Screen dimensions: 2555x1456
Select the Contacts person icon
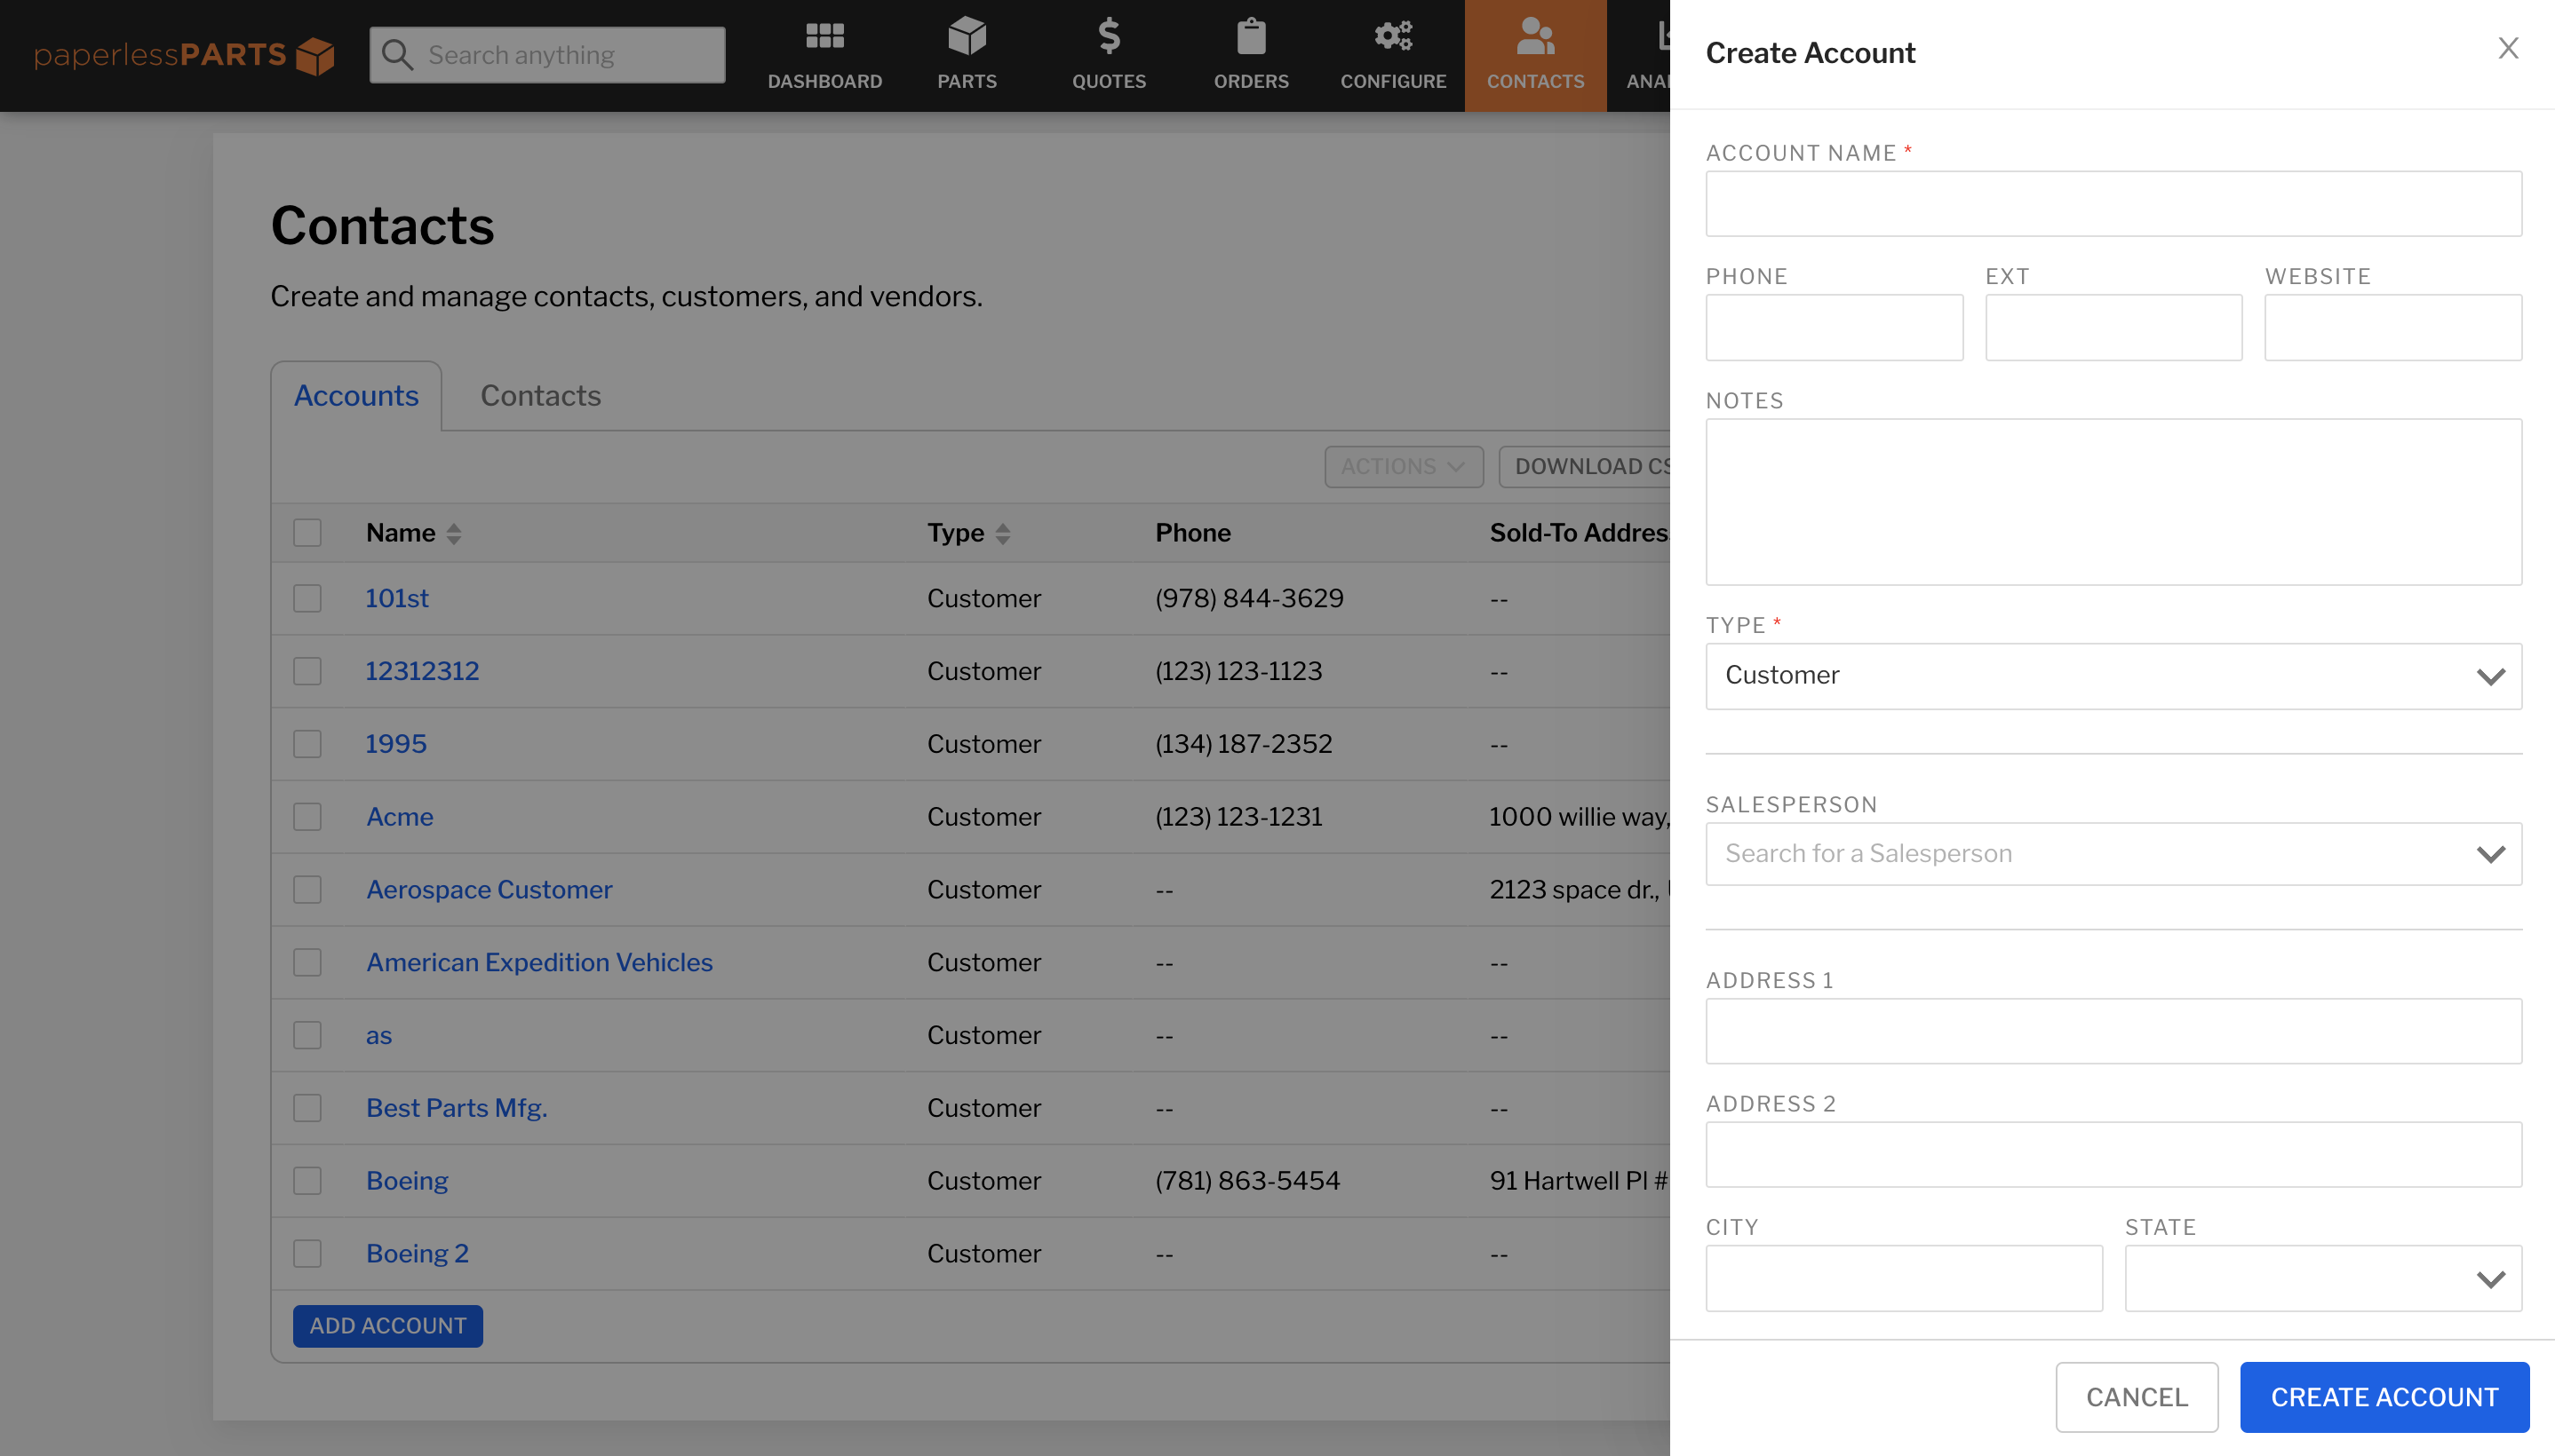(x=1534, y=38)
